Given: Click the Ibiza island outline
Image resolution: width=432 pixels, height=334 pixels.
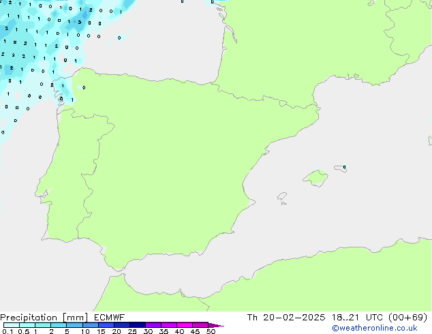Looking at the screenshot, I should point(282,196).
